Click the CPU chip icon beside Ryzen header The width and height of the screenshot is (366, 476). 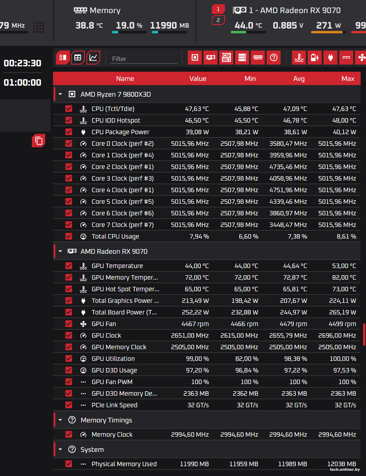click(x=72, y=94)
